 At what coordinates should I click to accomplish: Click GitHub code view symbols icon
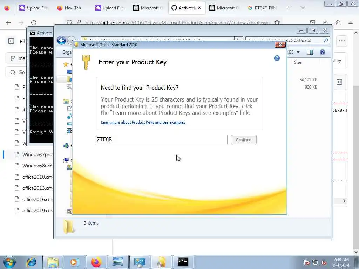tap(339, 82)
